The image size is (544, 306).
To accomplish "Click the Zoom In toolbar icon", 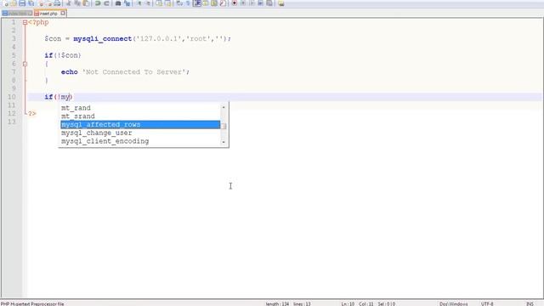I will tap(139, 3).
